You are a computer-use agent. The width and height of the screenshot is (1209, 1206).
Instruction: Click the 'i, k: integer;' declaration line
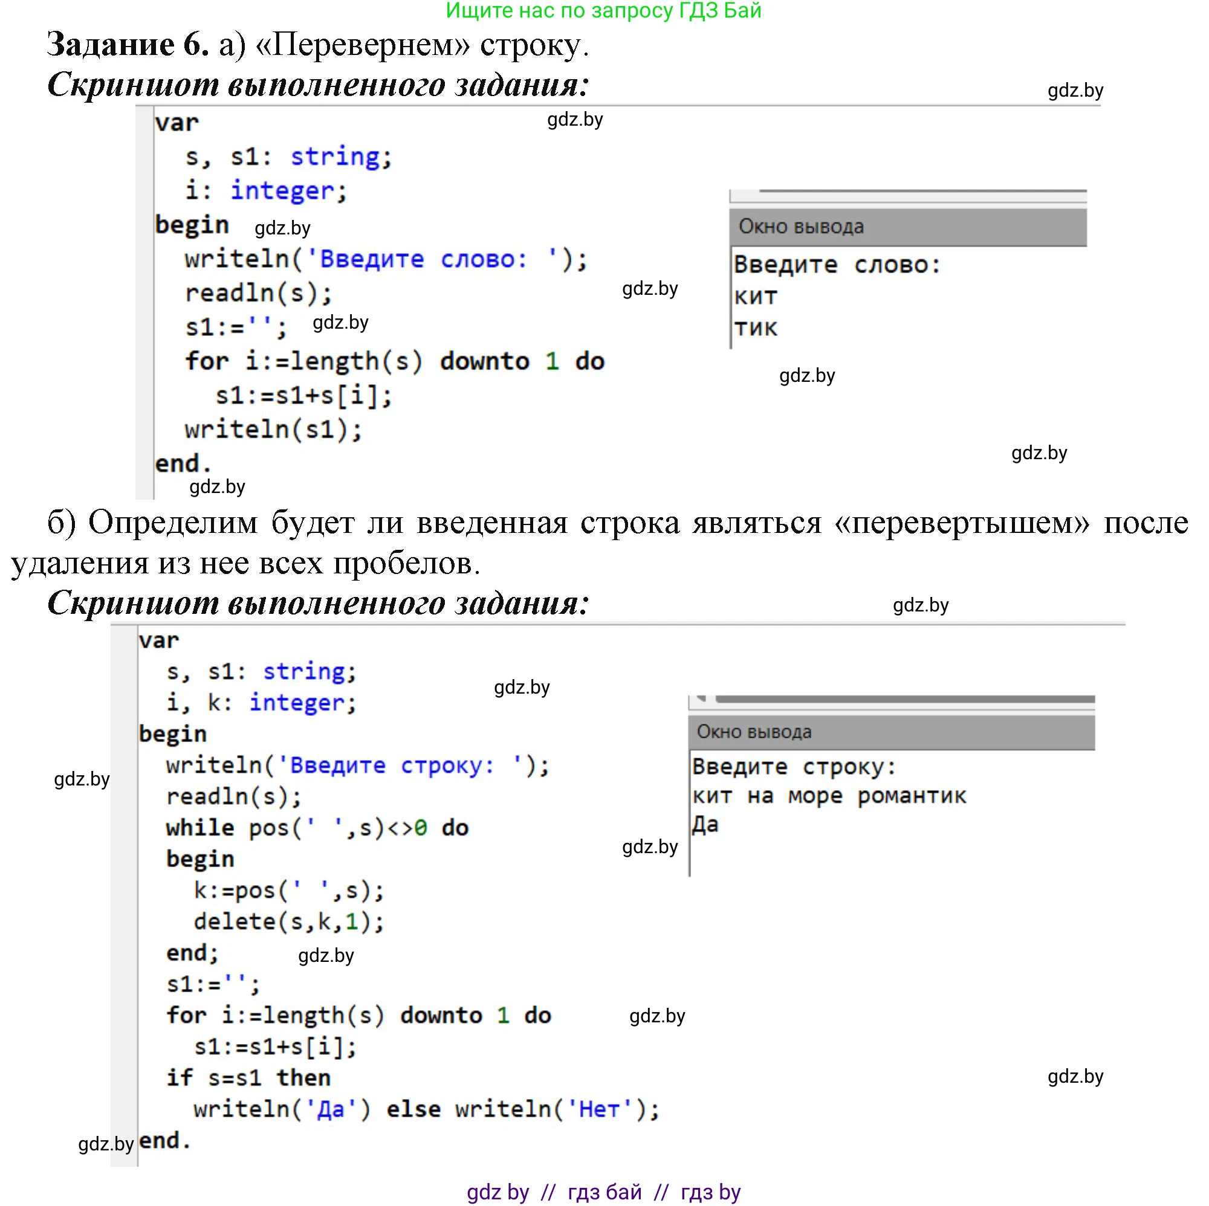point(261,703)
